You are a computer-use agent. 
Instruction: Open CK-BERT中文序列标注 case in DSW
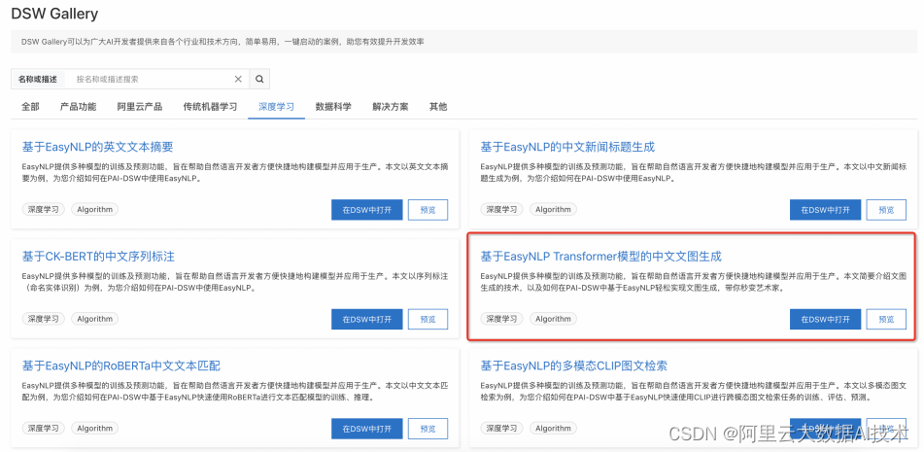(367, 319)
